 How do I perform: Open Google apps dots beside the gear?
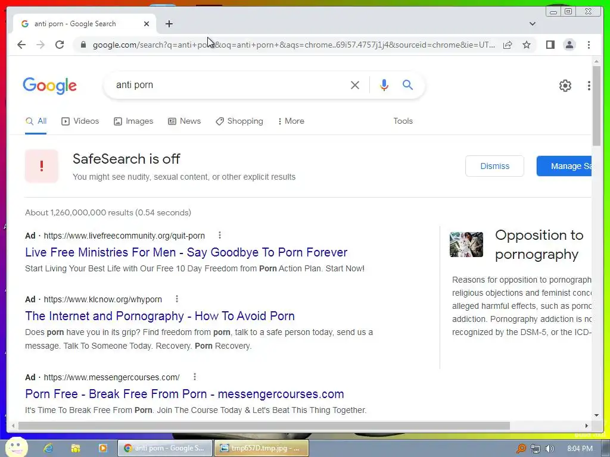tap(589, 86)
